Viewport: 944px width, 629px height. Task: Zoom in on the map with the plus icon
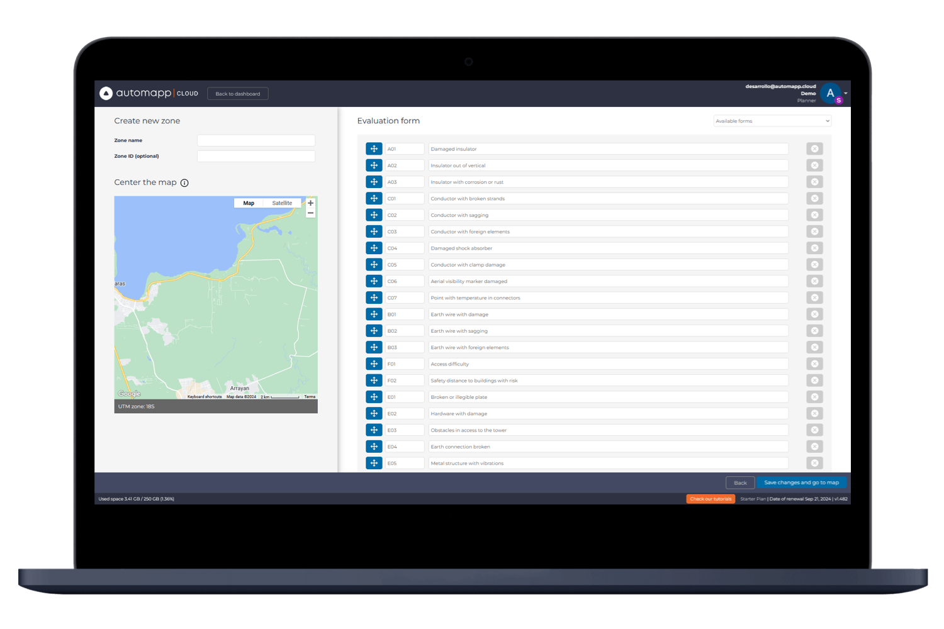(x=310, y=203)
